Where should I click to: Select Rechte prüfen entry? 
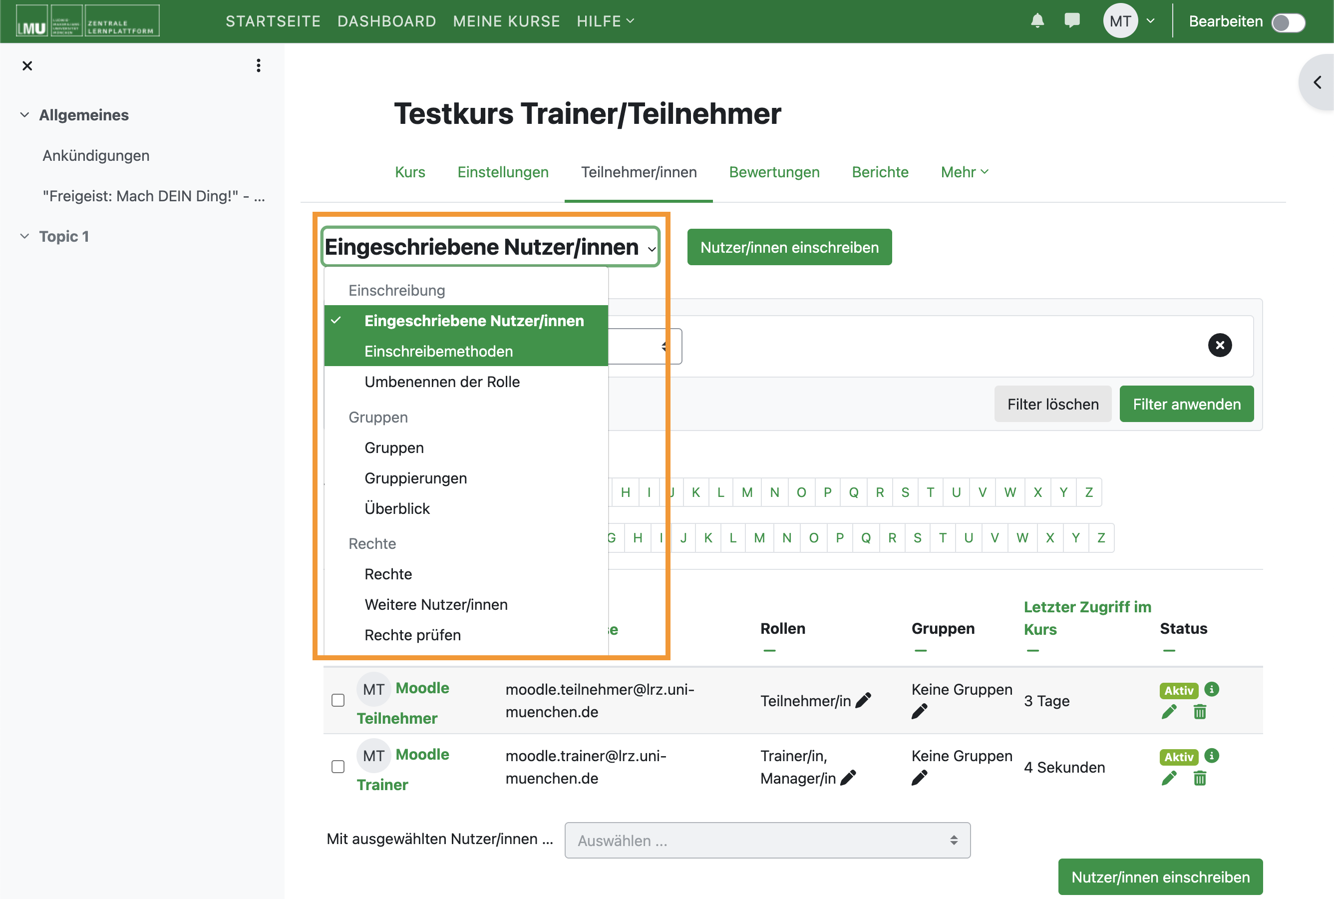click(466, 635)
